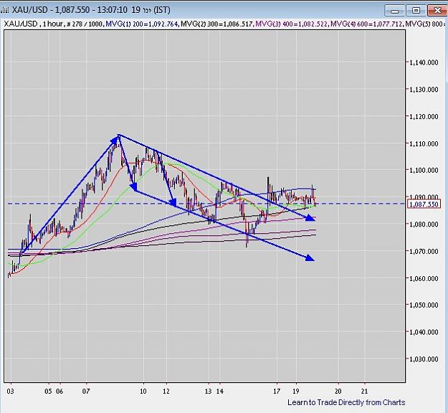The image size is (448, 413).
Task: Click the 1,140.000 price axis label
Action: [x=424, y=62]
